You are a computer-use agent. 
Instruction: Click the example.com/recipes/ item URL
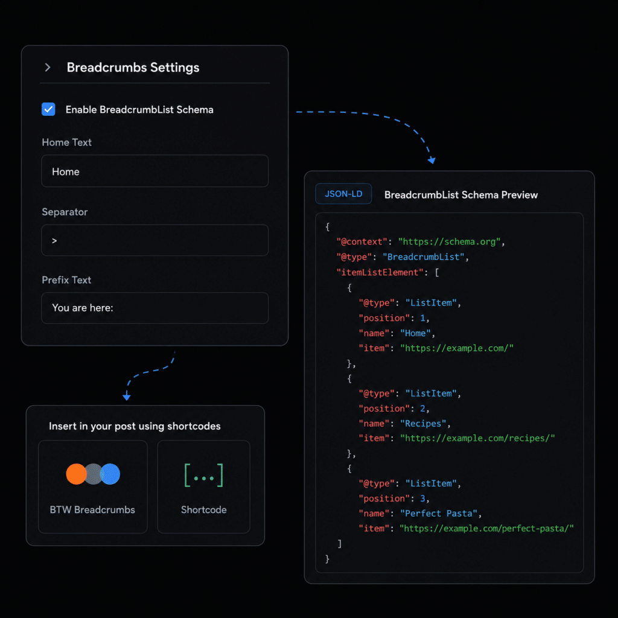coord(477,438)
